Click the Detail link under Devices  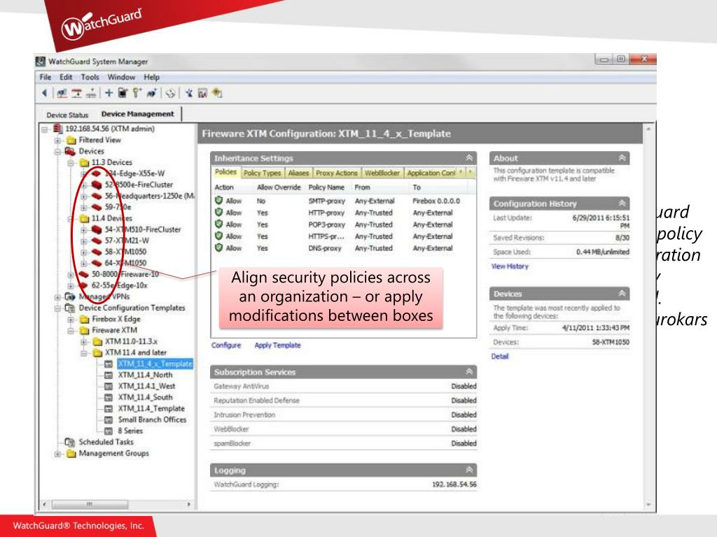500,356
